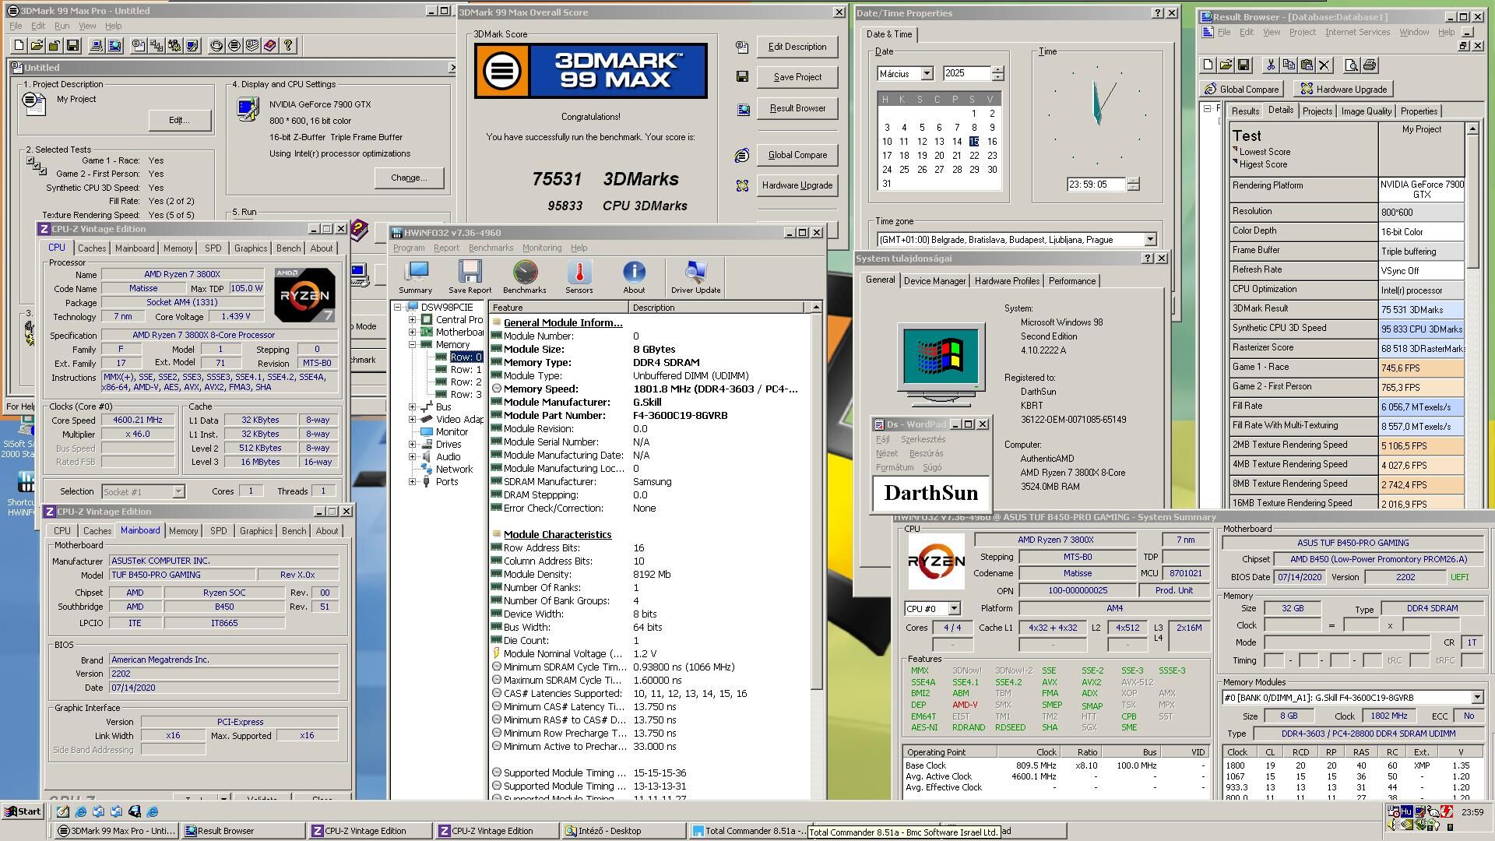Image resolution: width=1495 pixels, height=841 pixels.
Task: Click Cut scissors icon in Result Browser
Action: (1271, 65)
